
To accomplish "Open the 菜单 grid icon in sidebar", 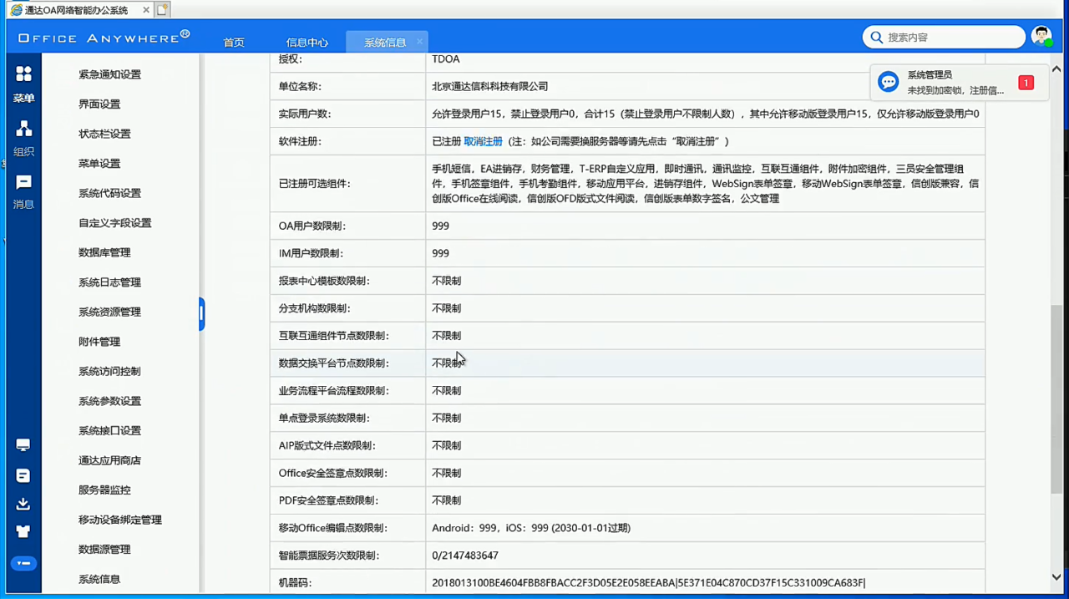I will pos(23,74).
